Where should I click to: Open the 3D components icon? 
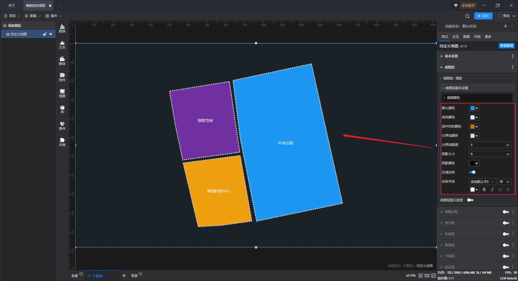62,109
